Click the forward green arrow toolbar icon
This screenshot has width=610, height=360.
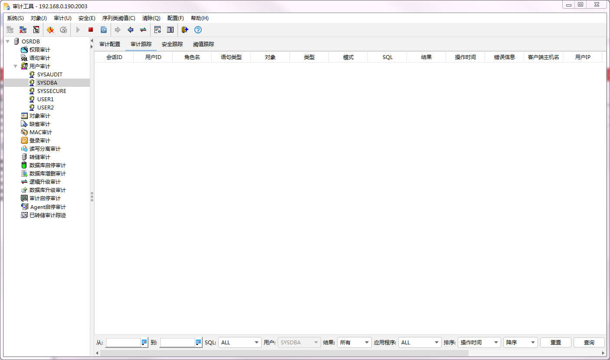point(118,30)
